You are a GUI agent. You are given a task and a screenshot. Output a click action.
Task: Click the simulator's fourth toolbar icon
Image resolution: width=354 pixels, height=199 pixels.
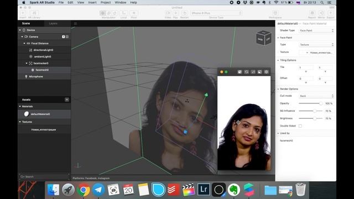tap(259, 72)
